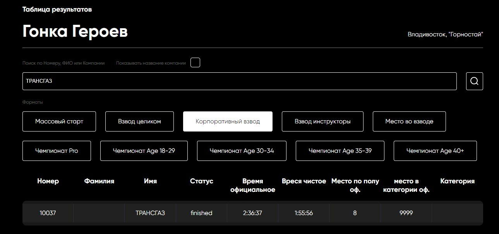Click the 'Форматы' label
499x234 pixels.
point(33,102)
